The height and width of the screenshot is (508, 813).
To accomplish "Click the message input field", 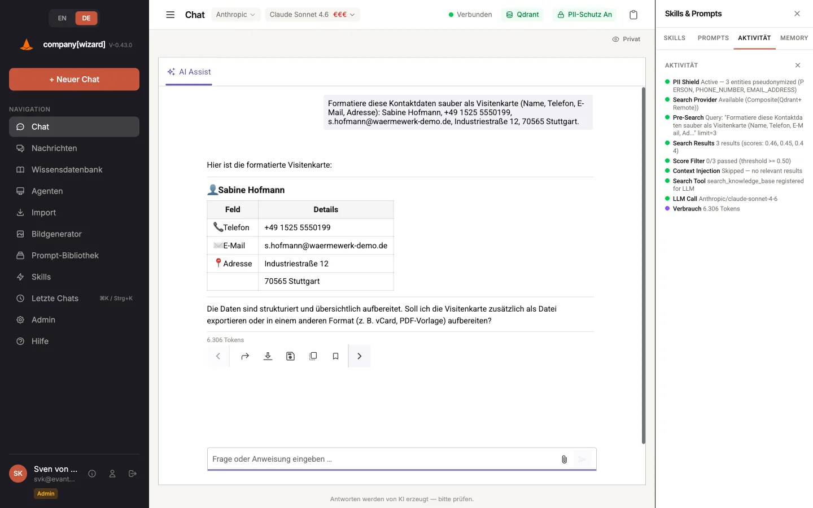I will [383, 459].
